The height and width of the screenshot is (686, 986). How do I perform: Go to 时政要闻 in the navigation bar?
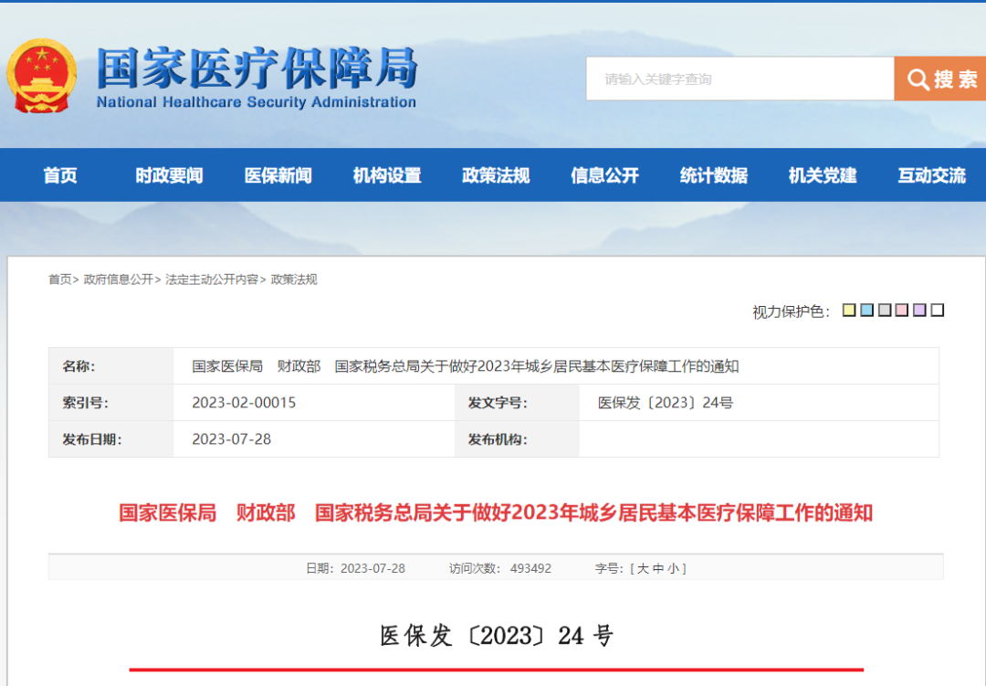(x=169, y=175)
